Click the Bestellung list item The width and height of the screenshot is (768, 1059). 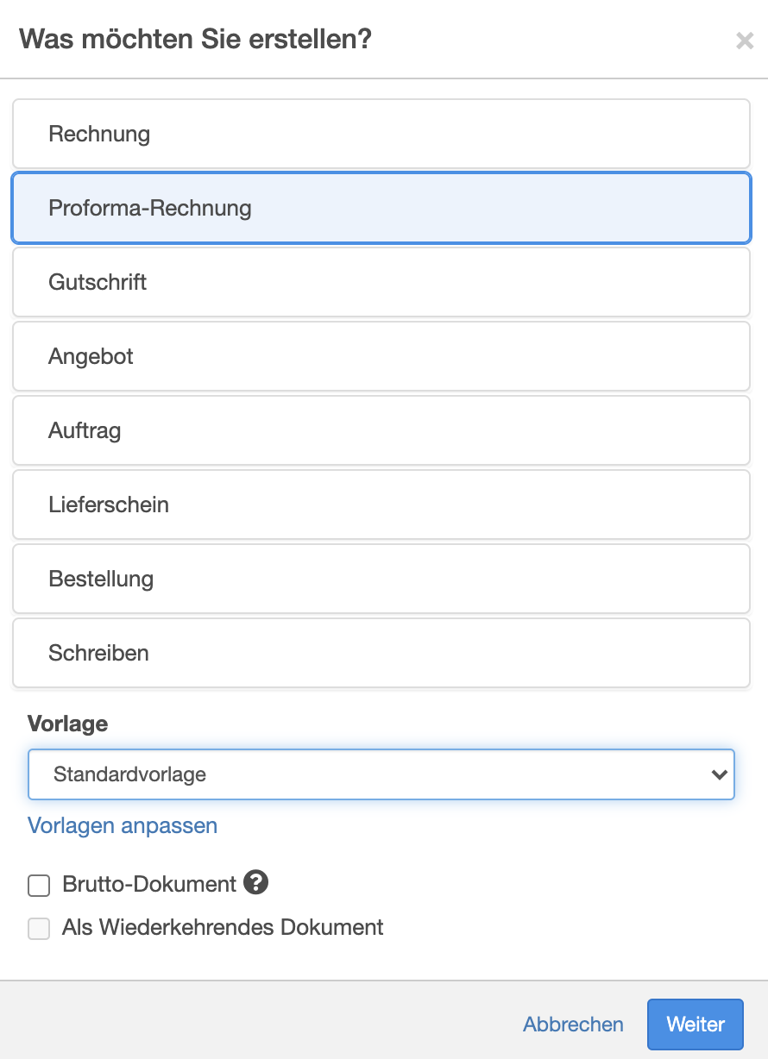(381, 579)
